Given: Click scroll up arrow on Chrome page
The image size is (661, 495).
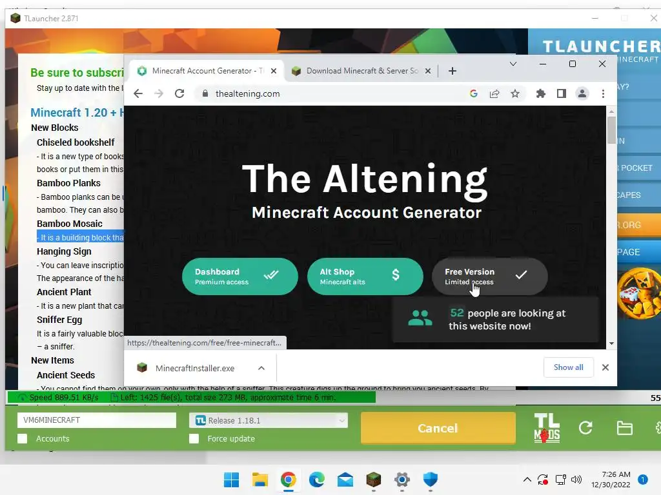Looking at the screenshot, I should (611, 112).
